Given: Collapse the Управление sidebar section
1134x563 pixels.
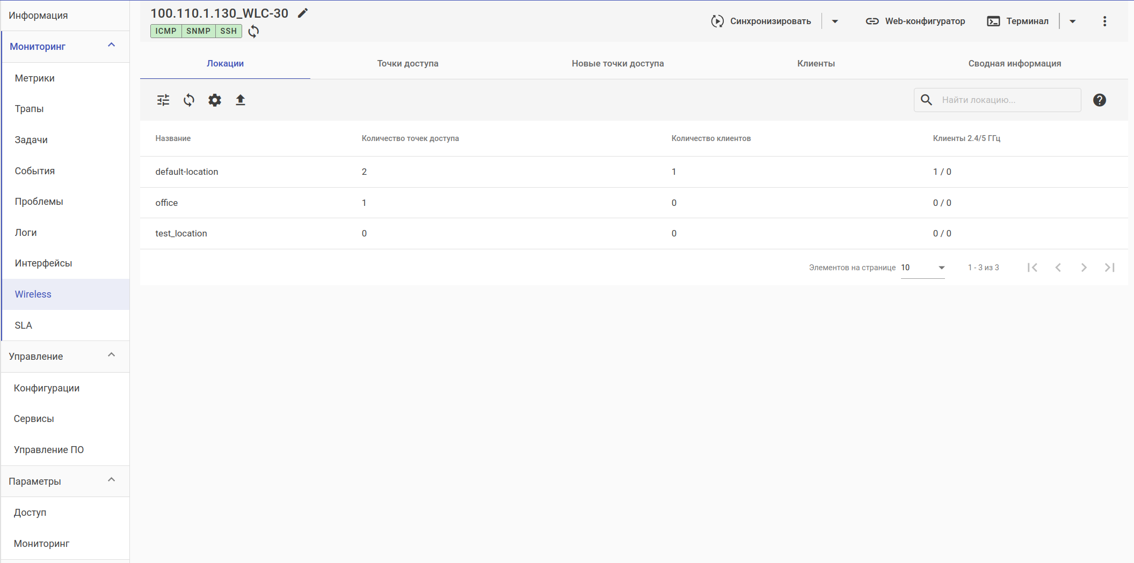Looking at the screenshot, I should click(x=112, y=355).
